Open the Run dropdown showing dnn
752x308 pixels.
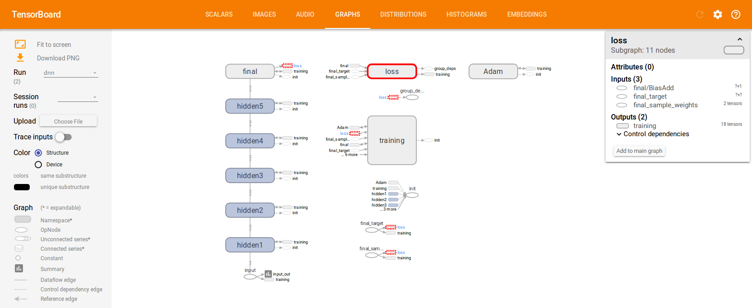click(70, 73)
